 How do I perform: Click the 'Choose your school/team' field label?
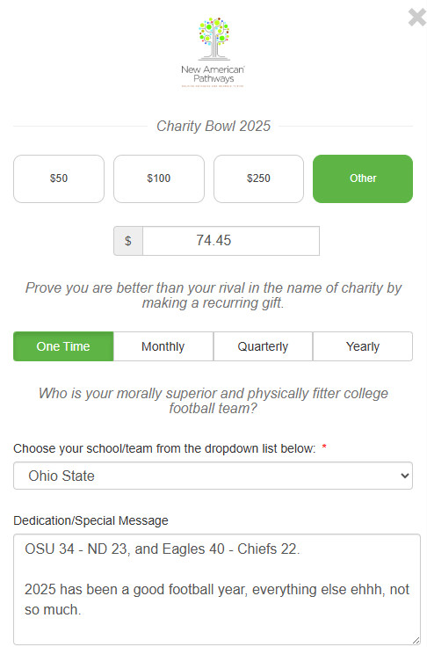click(x=164, y=448)
